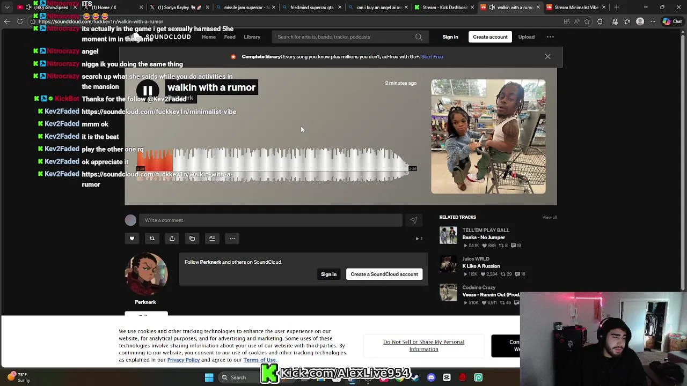Open the Library tab

click(252, 37)
